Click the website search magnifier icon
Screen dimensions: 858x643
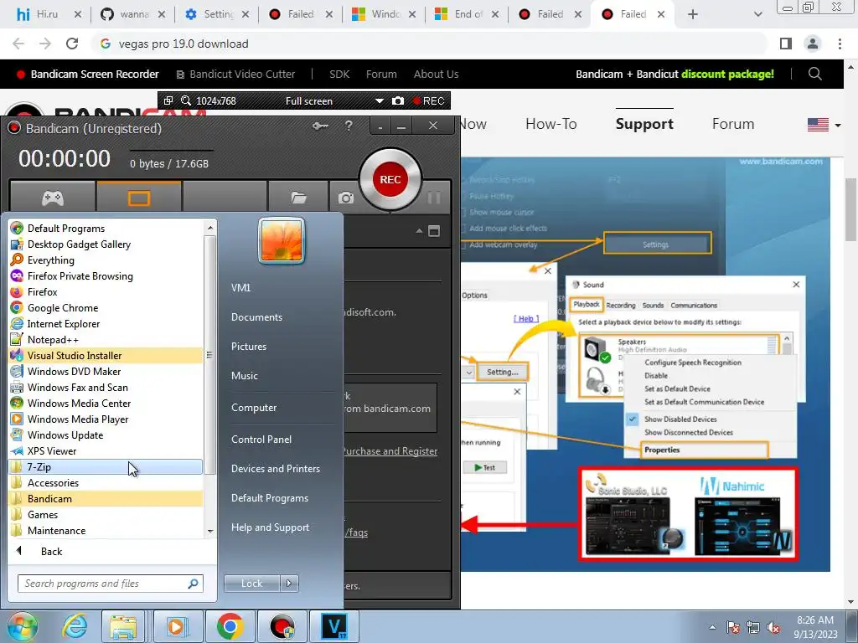814,74
